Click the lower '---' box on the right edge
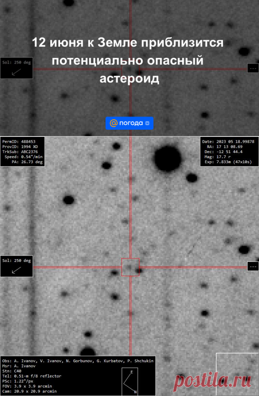The image size is (259, 396). (x=253, y=267)
